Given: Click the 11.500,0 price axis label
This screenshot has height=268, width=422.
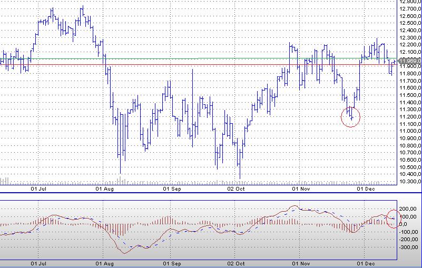Looking at the screenshot, I should pos(410,95).
